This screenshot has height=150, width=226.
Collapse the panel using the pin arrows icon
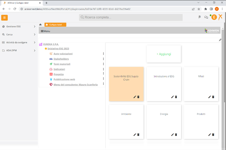(x=220, y=40)
